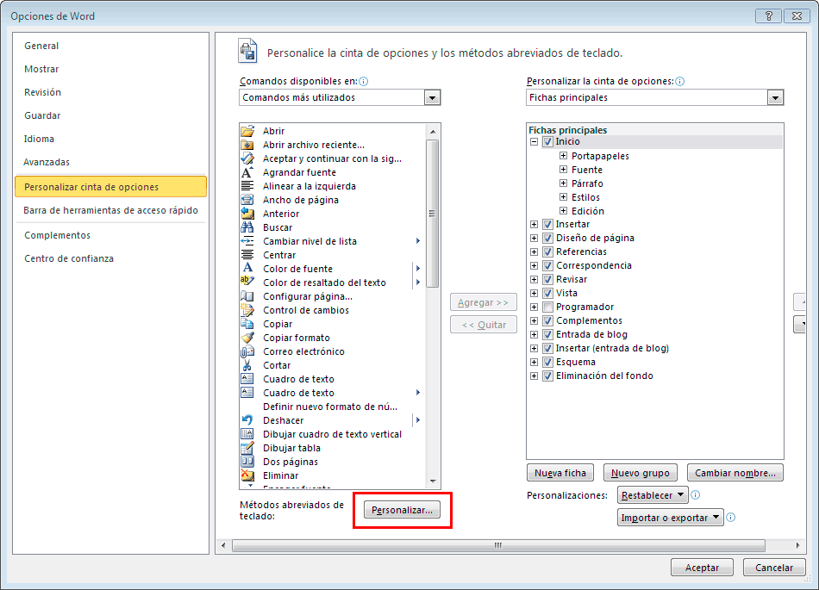Viewport: 819px width, 590px height.
Task: Uncheck the Referencias tab checkbox
Action: [547, 252]
